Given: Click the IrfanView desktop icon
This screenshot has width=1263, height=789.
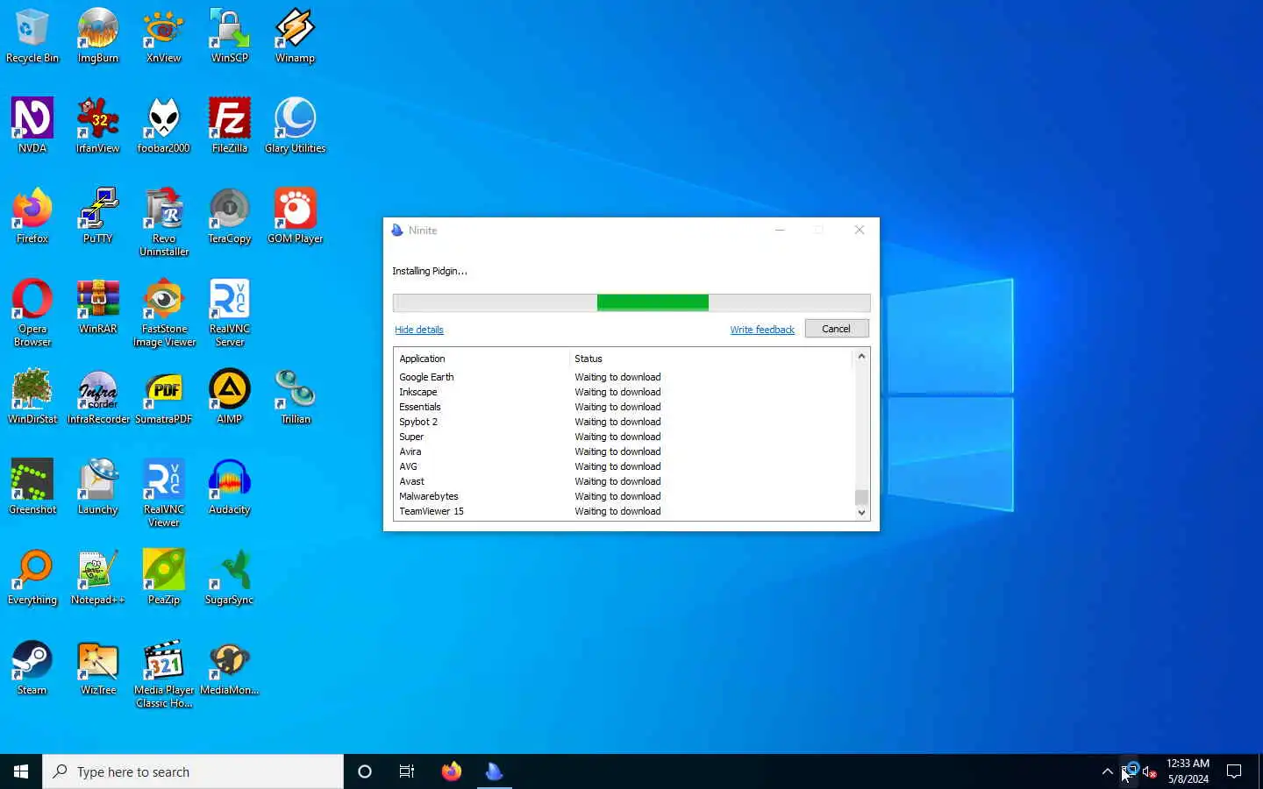Looking at the screenshot, I should 98,126.
